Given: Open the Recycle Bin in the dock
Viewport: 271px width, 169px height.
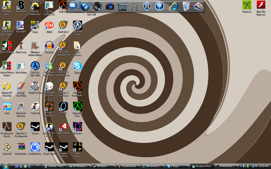Looking at the screenshot, I should 186,6.
